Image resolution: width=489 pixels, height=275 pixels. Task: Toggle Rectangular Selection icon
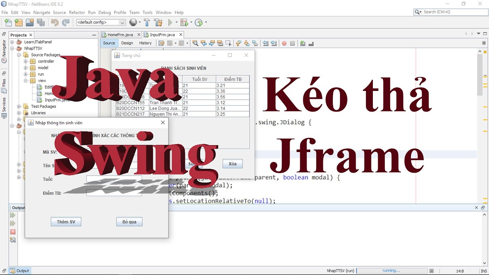pyautogui.click(x=228, y=43)
